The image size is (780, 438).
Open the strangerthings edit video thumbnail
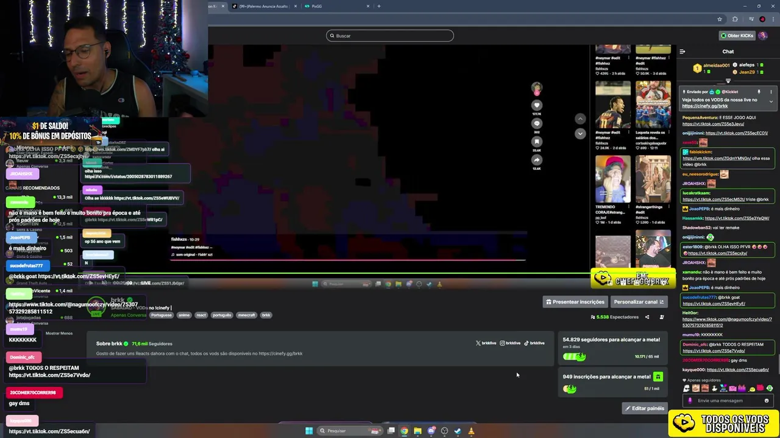coord(653,179)
